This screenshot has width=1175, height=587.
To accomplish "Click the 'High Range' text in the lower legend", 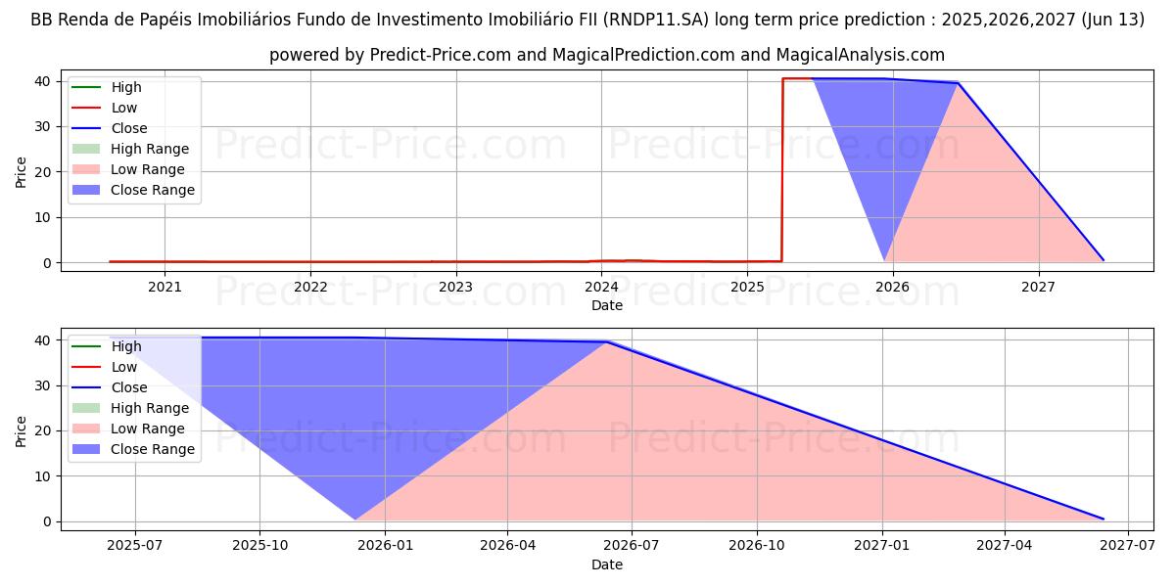I will [x=150, y=409].
